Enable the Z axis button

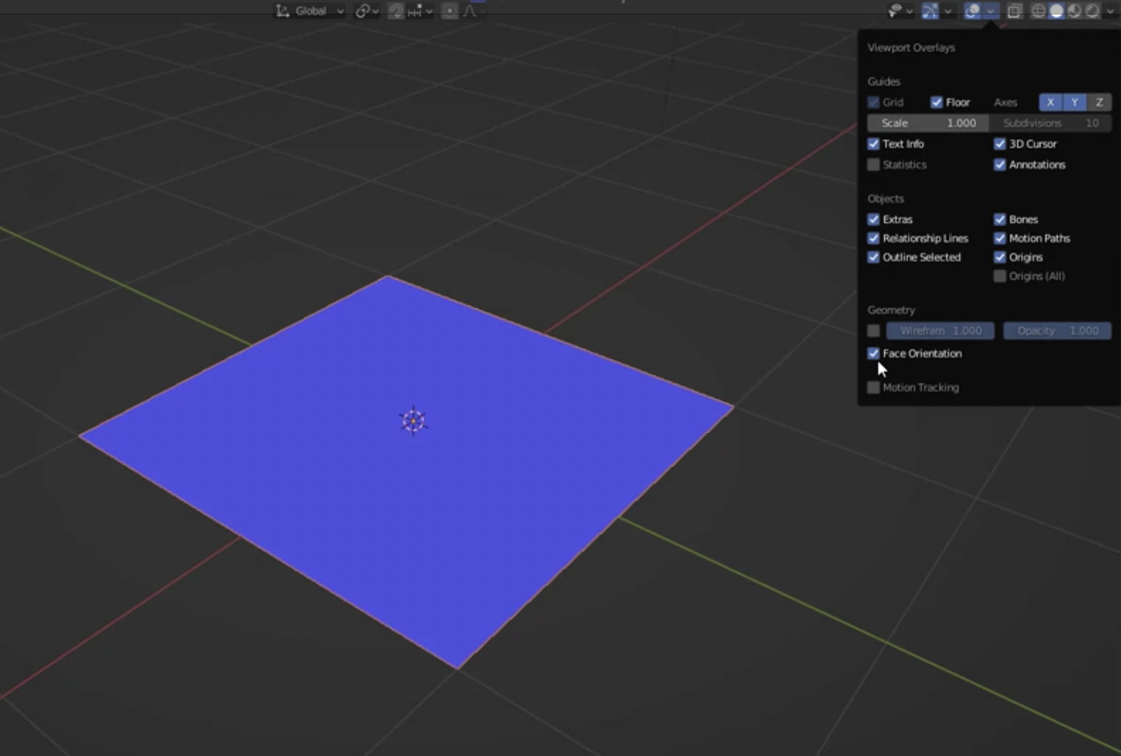click(x=1099, y=102)
